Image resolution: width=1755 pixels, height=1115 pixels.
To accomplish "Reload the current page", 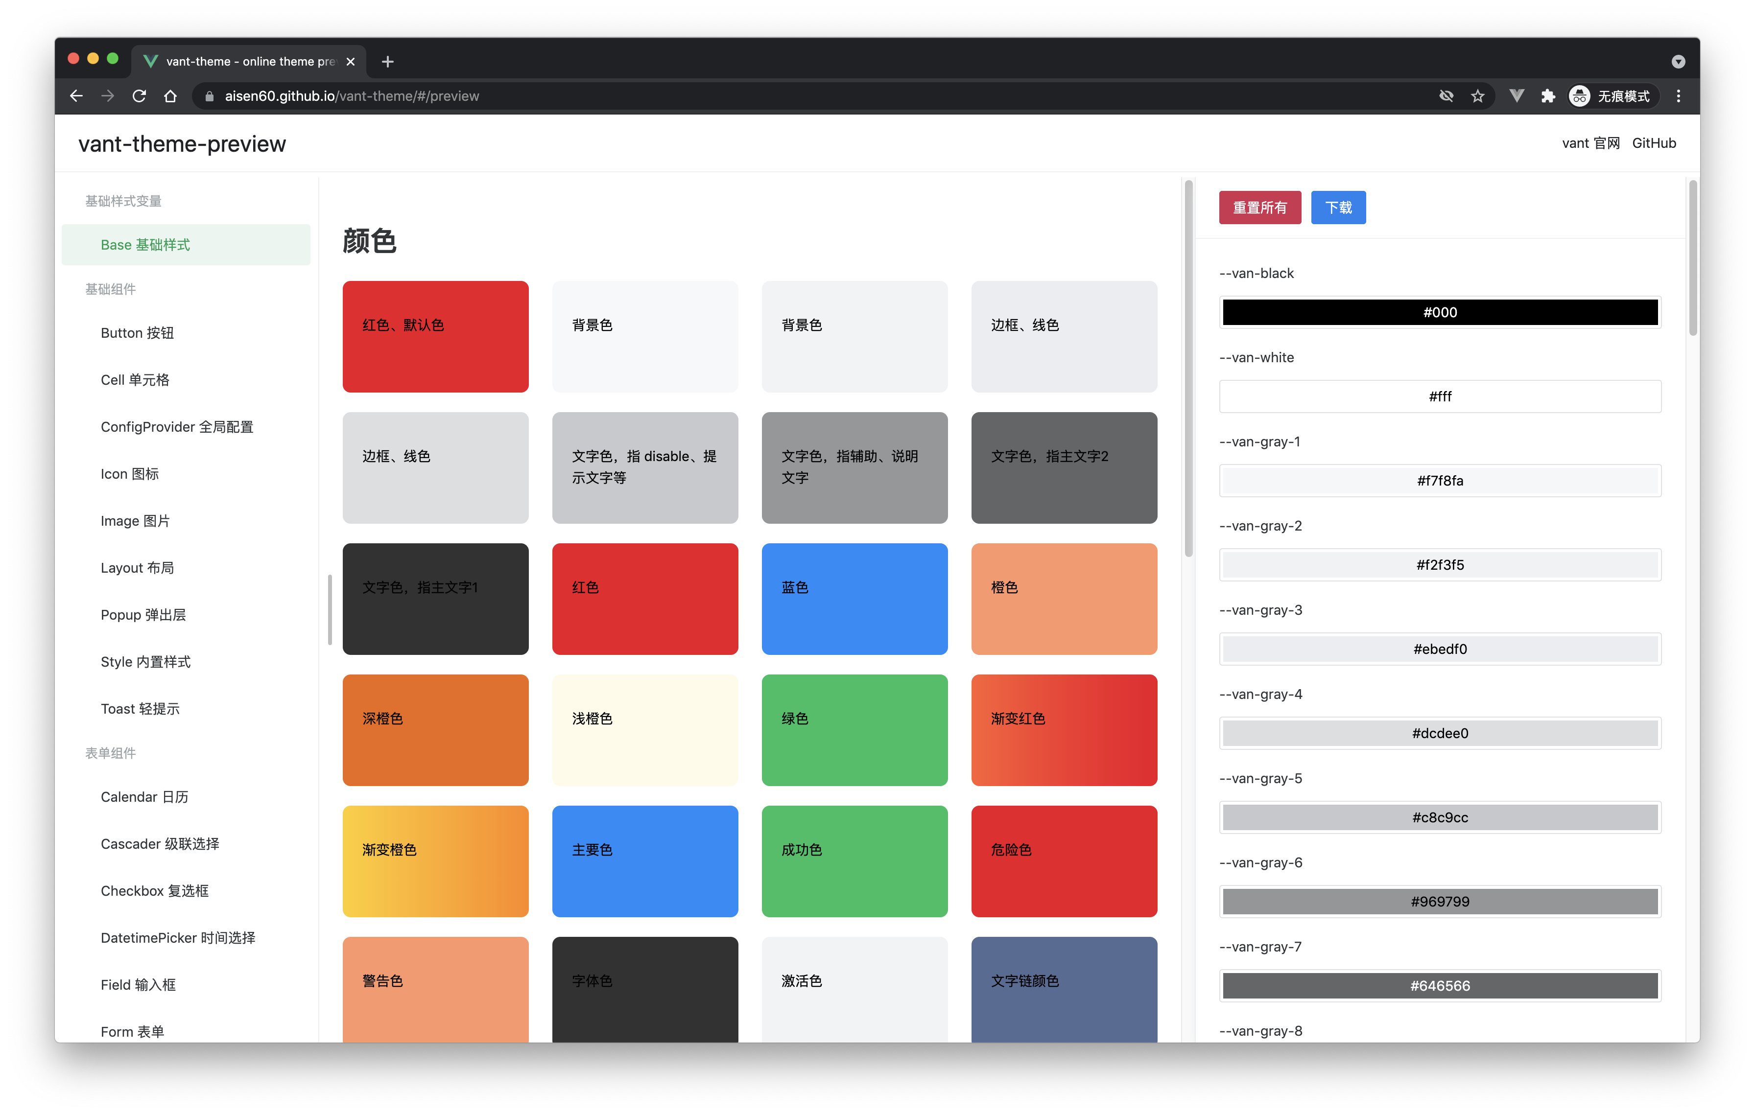I will pos(139,95).
